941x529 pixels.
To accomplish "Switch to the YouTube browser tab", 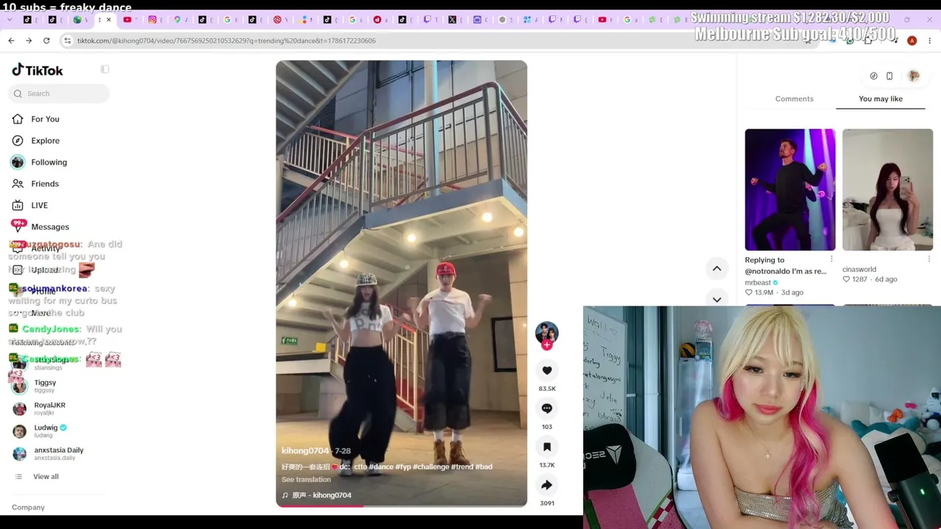I will [x=127, y=20].
